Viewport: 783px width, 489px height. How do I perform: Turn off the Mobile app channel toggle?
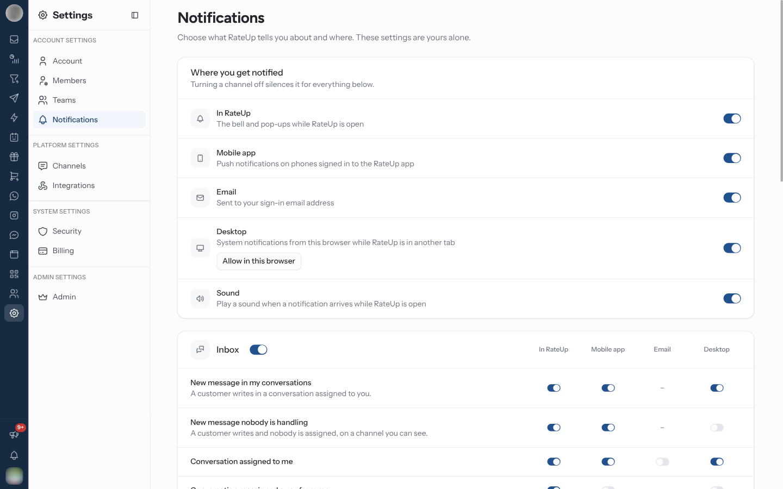732,158
